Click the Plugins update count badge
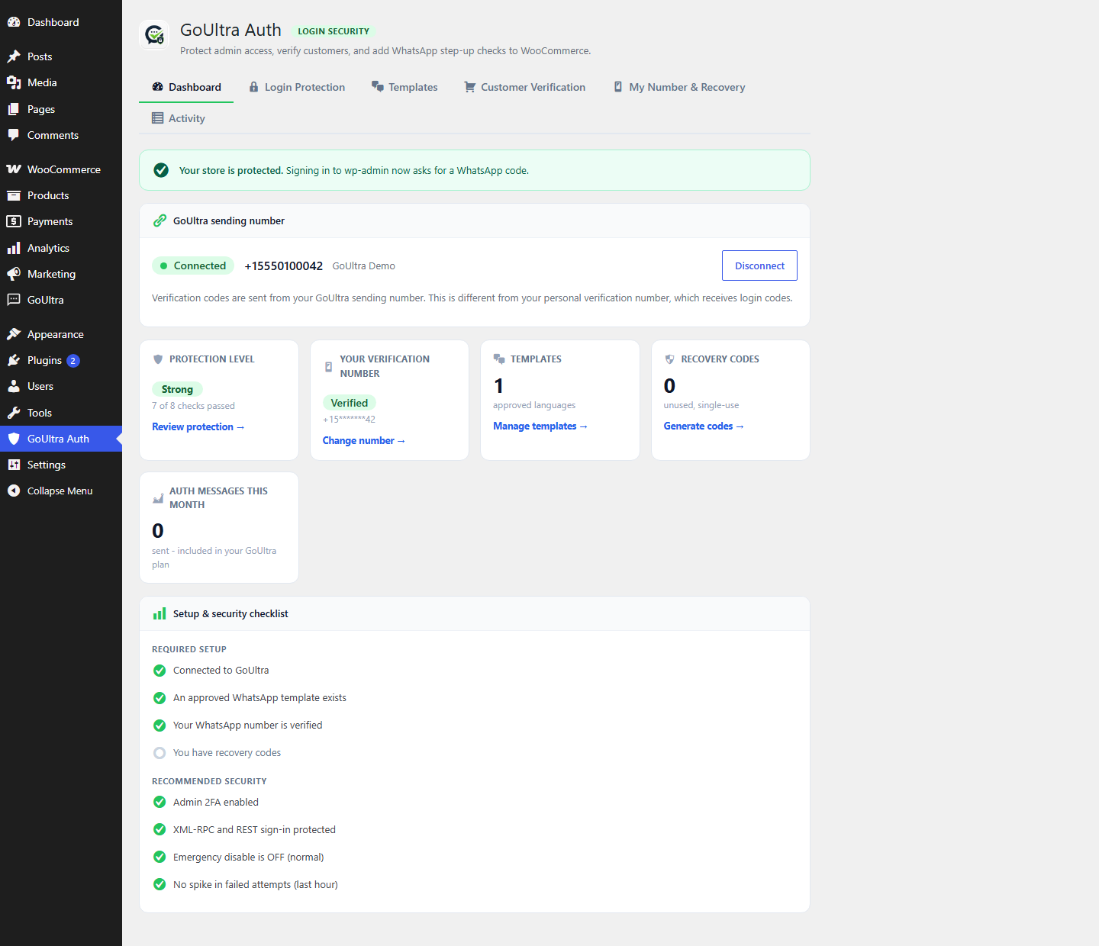1099x946 pixels. point(73,361)
